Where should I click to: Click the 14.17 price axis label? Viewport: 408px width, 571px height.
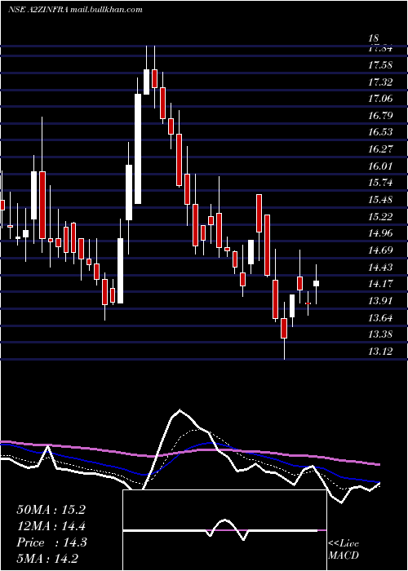click(380, 284)
